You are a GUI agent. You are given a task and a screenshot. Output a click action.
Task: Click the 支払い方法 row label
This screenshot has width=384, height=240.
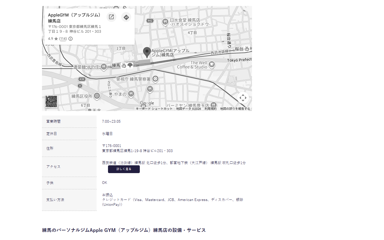tap(55, 200)
